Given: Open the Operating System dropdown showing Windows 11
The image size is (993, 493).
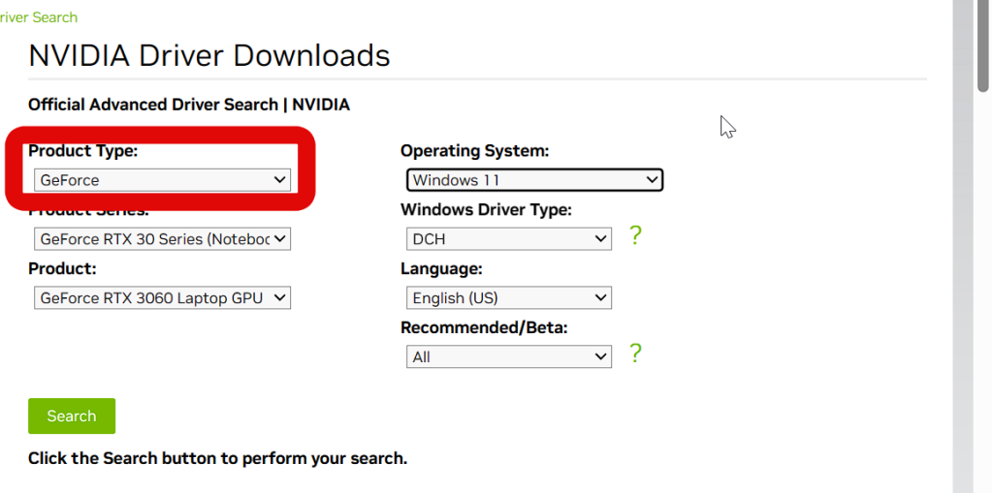Looking at the screenshot, I should coord(534,180).
